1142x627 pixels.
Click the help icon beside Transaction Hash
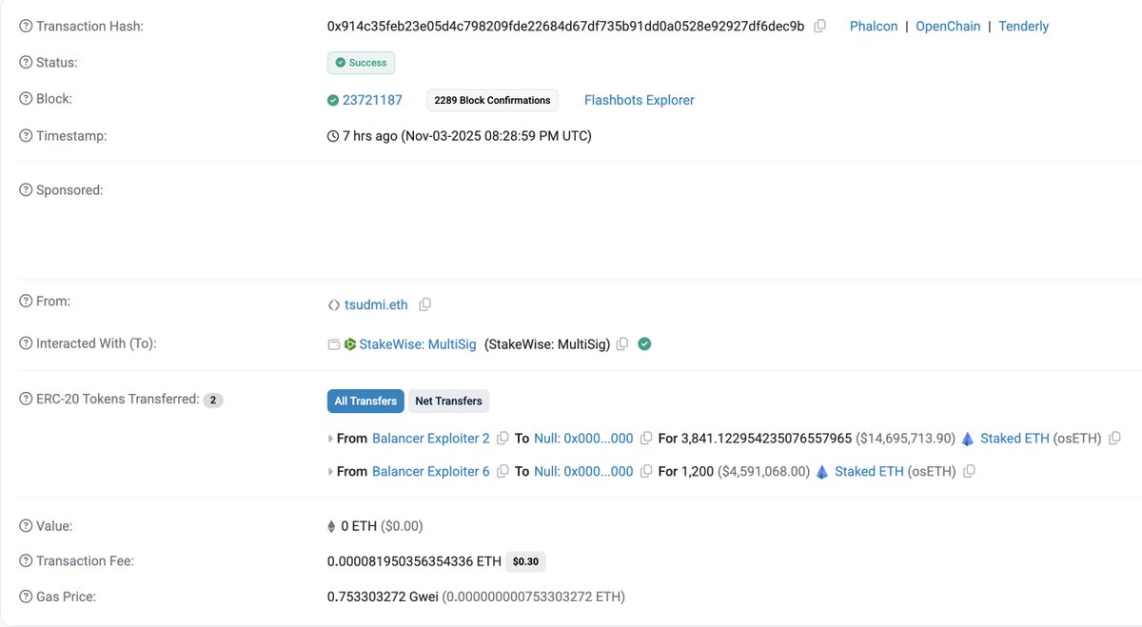pyautogui.click(x=26, y=27)
